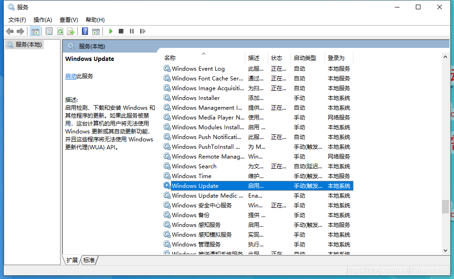Click the Services window title gear icon
This screenshot has height=279, width=454.
[11, 7]
